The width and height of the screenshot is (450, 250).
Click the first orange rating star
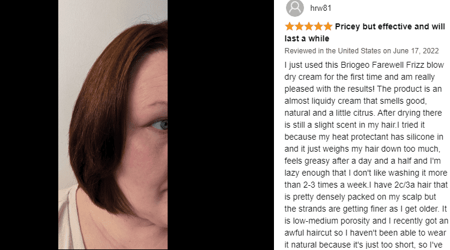point(290,26)
